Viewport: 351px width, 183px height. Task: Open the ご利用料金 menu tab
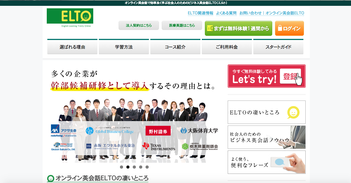227,47
